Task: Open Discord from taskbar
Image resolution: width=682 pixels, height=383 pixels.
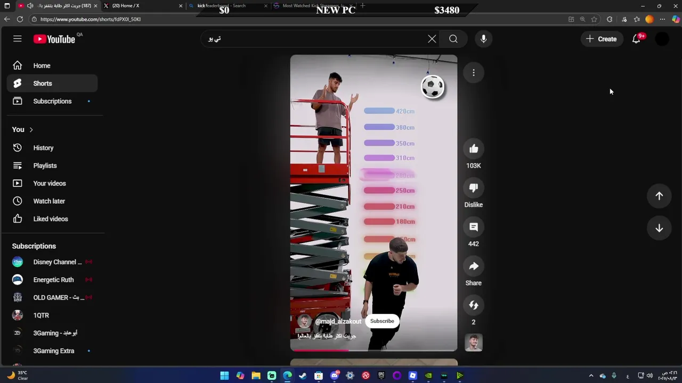Action: pyautogui.click(x=334, y=376)
